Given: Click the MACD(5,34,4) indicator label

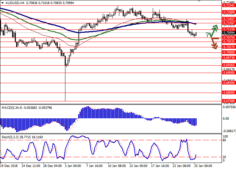Looking at the screenshot, I should pyautogui.click(x=12, y=107).
